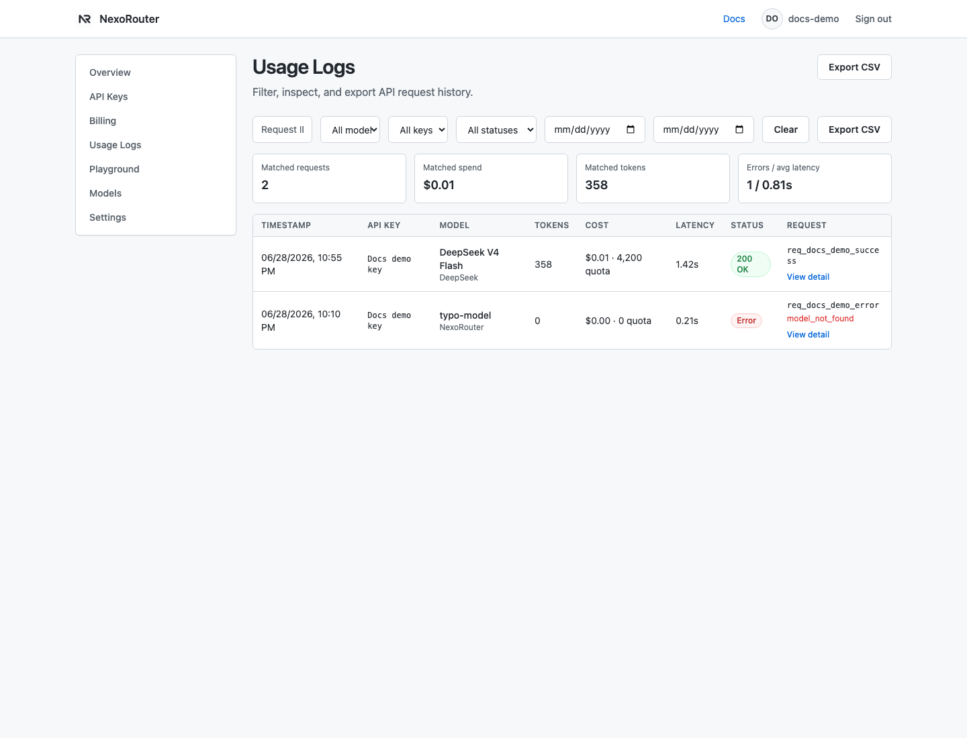Click the Matched spend $0.01 card

click(x=491, y=178)
